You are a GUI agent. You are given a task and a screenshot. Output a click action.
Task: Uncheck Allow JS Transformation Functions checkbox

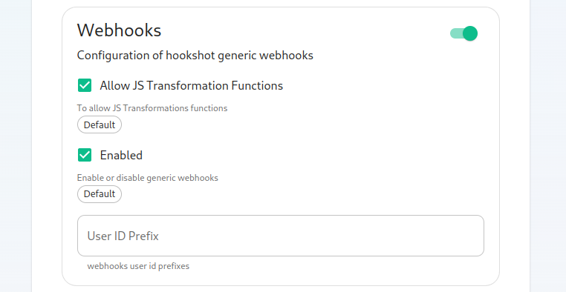pos(85,85)
